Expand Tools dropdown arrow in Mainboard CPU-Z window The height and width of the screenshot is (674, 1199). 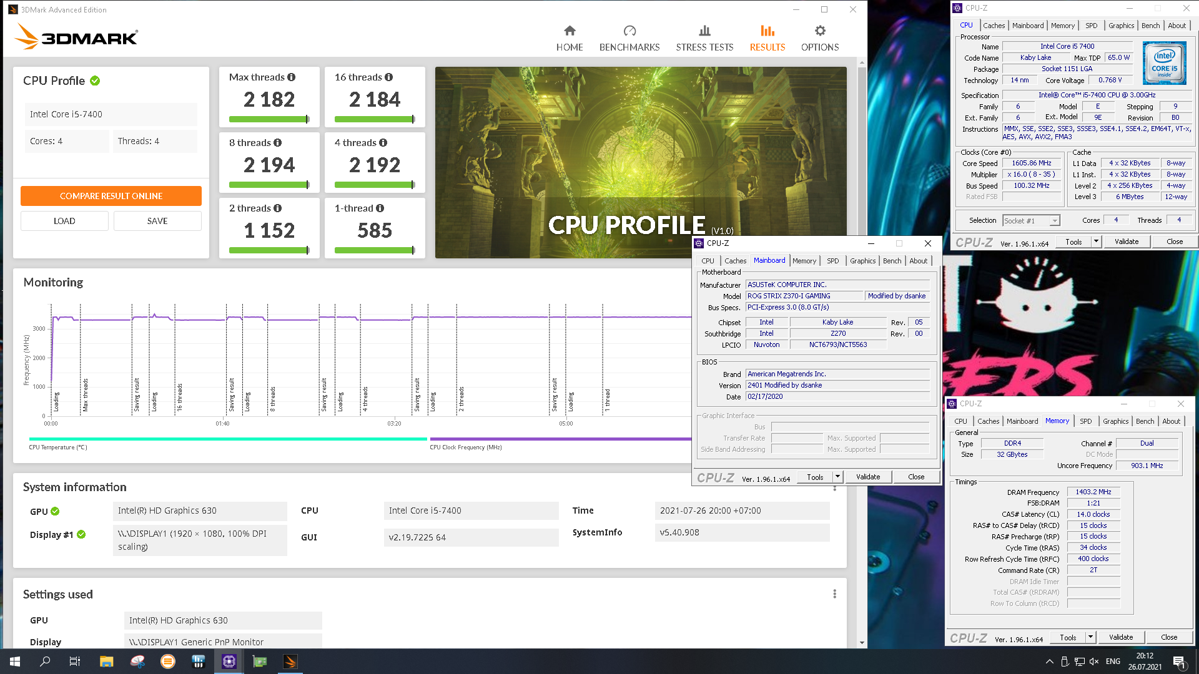(837, 477)
